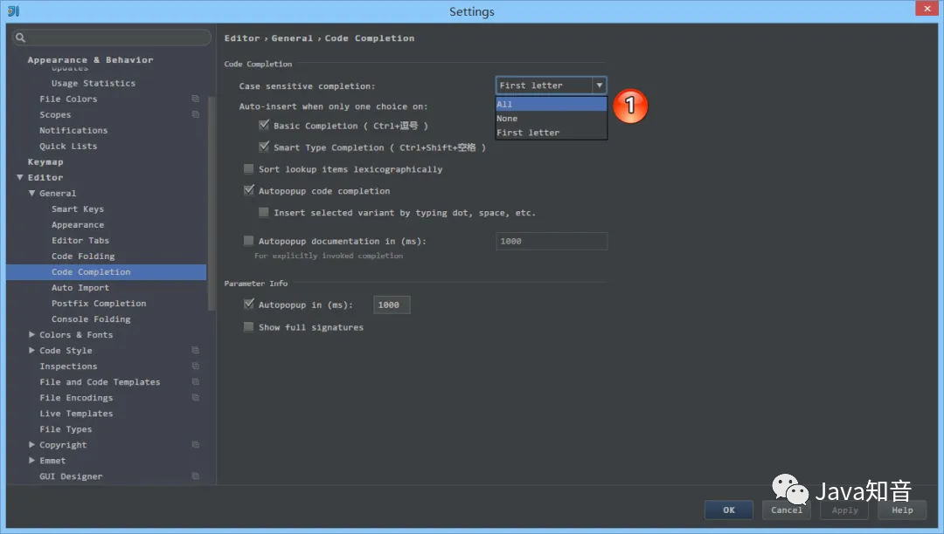The height and width of the screenshot is (534, 944).
Task: Open Smart Keys settings
Action: tap(78, 209)
